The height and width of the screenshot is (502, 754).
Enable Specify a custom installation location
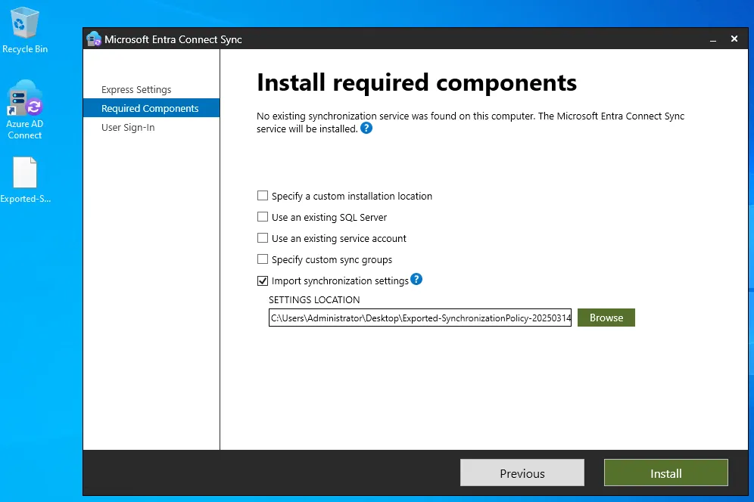click(x=263, y=195)
